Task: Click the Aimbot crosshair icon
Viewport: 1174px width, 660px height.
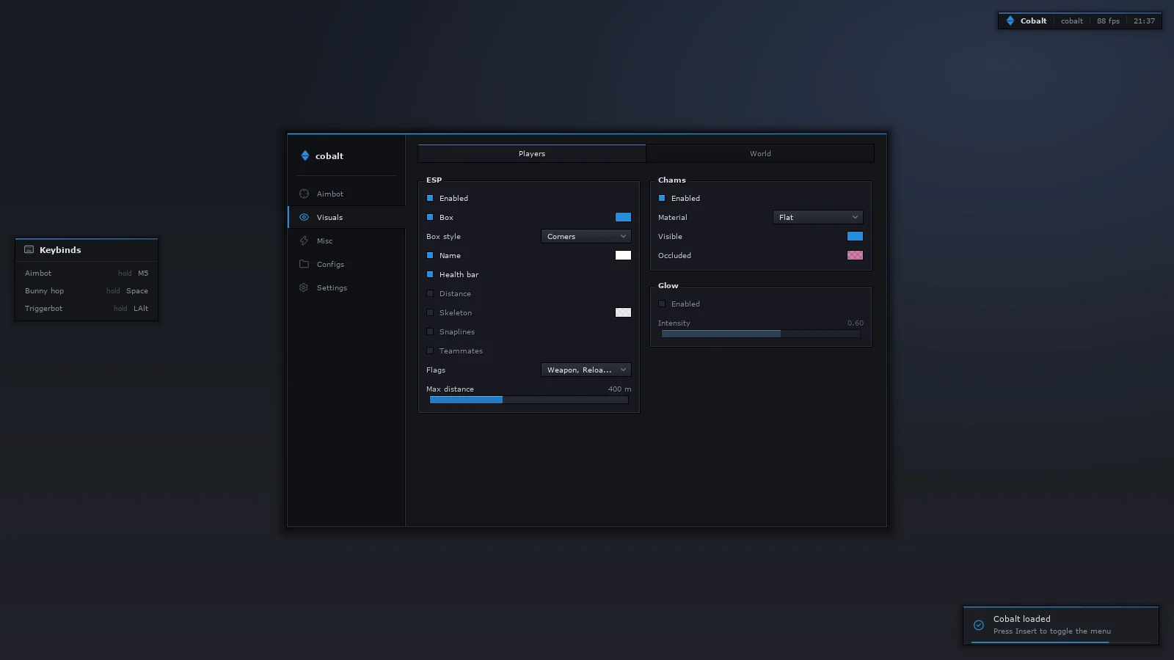Action: point(304,194)
